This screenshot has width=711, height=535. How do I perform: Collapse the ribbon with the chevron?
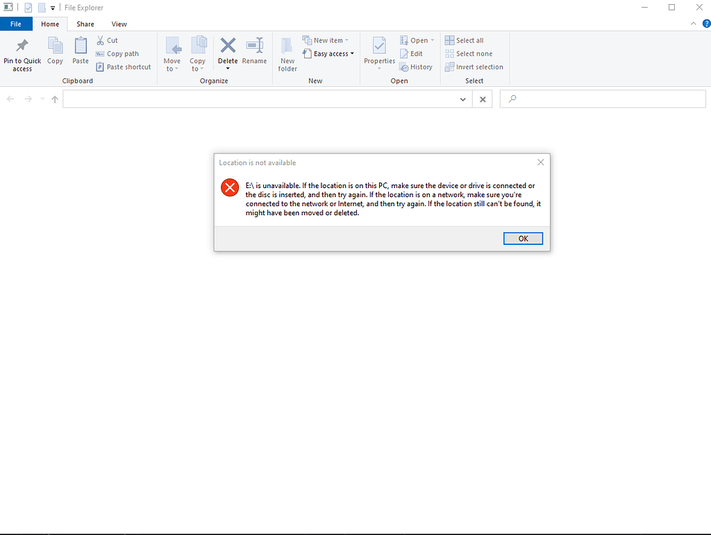694,24
